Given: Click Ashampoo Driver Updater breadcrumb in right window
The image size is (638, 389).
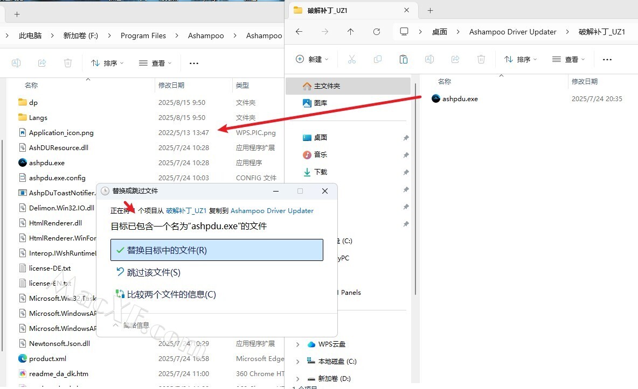Looking at the screenshot, I should (512, 32).
